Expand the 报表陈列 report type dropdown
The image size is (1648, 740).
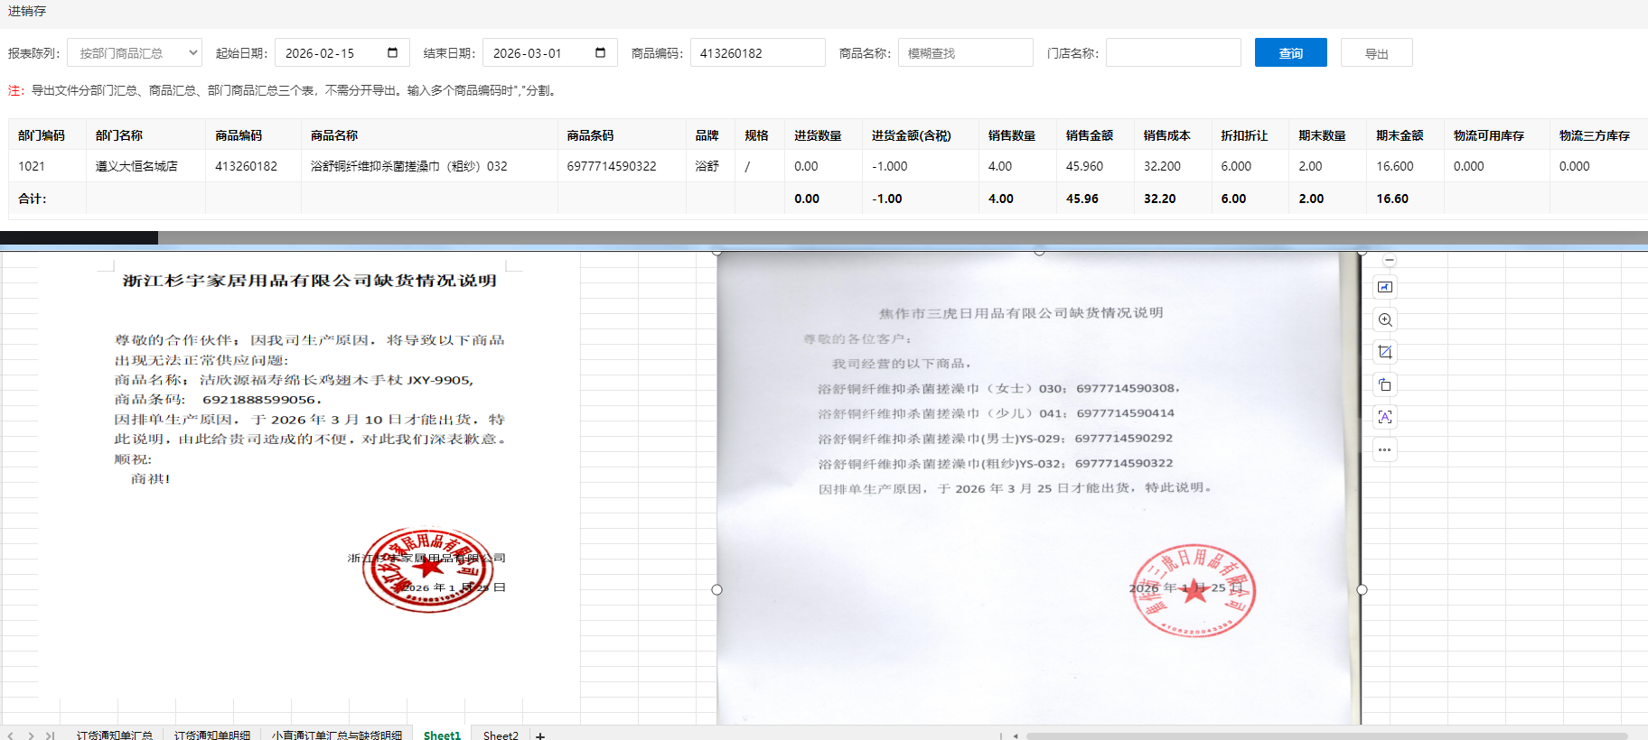(x=135, y=53)
